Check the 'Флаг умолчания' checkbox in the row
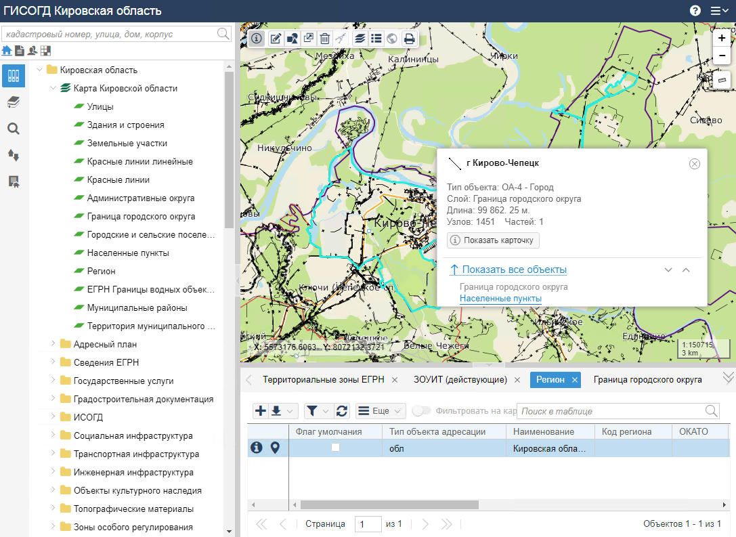The width and height of the screenshot is (736, 537). click(x=335, y=448)
